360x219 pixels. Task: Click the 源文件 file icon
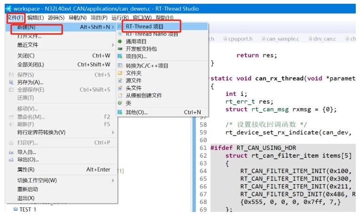[x=120, y=81]
